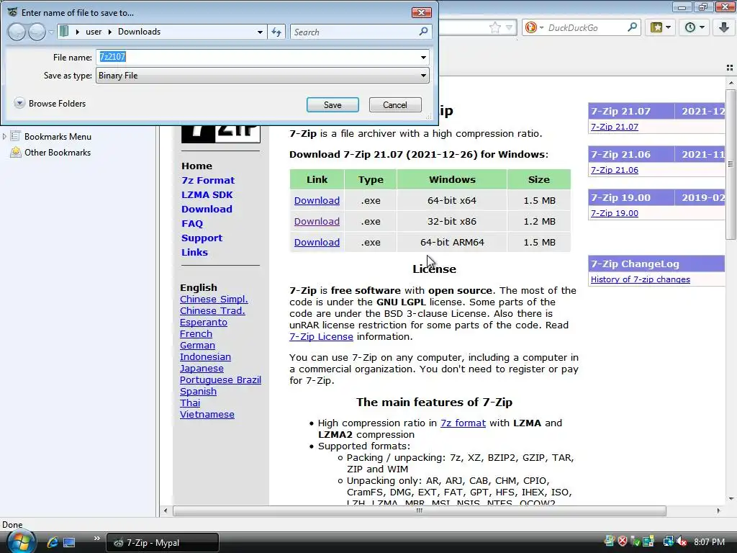Click the File name input field
Viewport: 737px width, 553px height.
(257, 58)
